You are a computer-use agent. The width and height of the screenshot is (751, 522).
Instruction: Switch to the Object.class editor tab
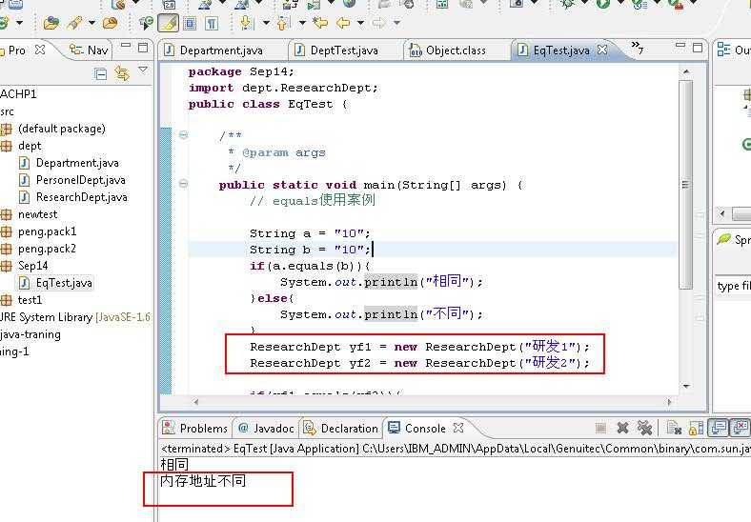[x=448, y=50]
